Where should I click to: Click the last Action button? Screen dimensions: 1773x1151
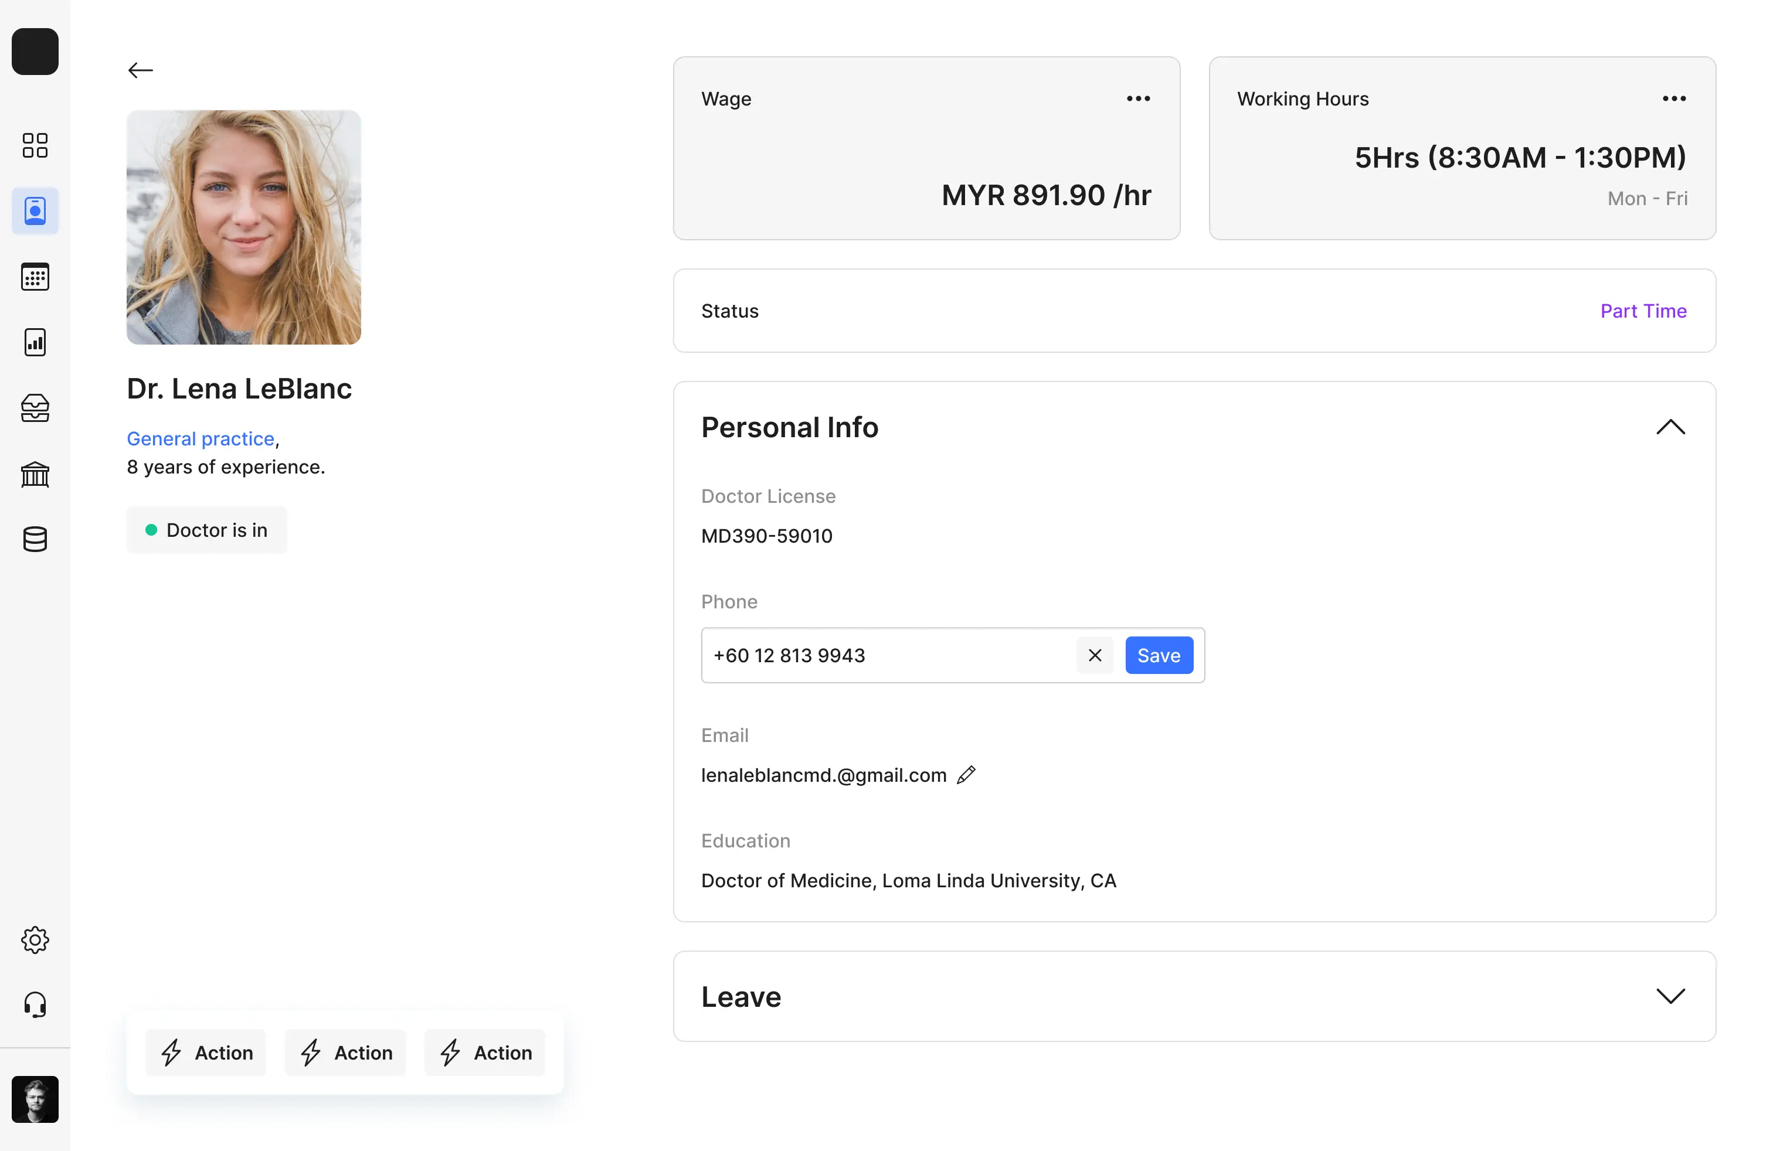click(x=484, y=1052)
